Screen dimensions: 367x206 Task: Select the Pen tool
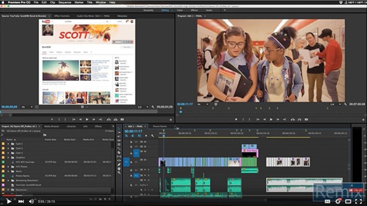pos(119,164)
